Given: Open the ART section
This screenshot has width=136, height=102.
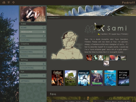Looking at the screenshot, I should click(x=33, y=48).
